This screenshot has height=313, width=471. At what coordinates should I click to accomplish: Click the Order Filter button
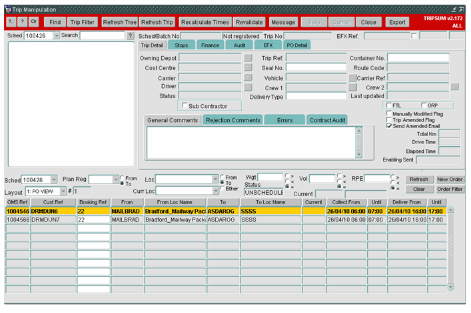[450, 189]
